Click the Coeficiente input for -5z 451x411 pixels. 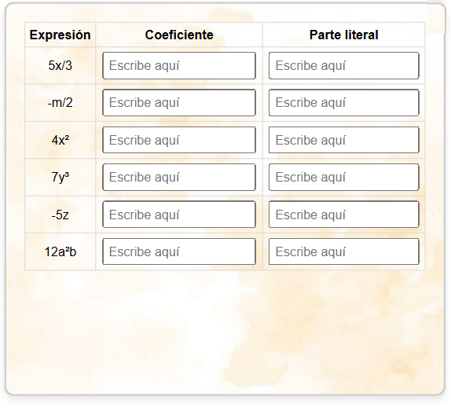point(179,215)
